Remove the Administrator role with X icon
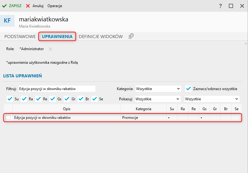 coord(50,49)
